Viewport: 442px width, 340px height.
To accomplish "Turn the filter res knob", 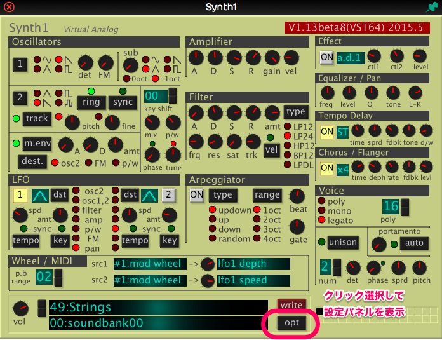I will coord(215,142).
